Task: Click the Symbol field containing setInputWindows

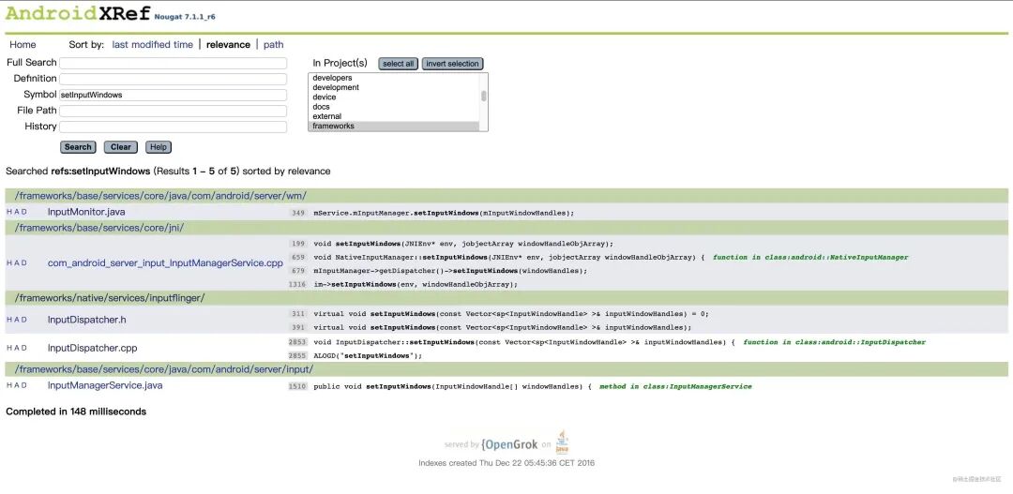Action: 174,95
